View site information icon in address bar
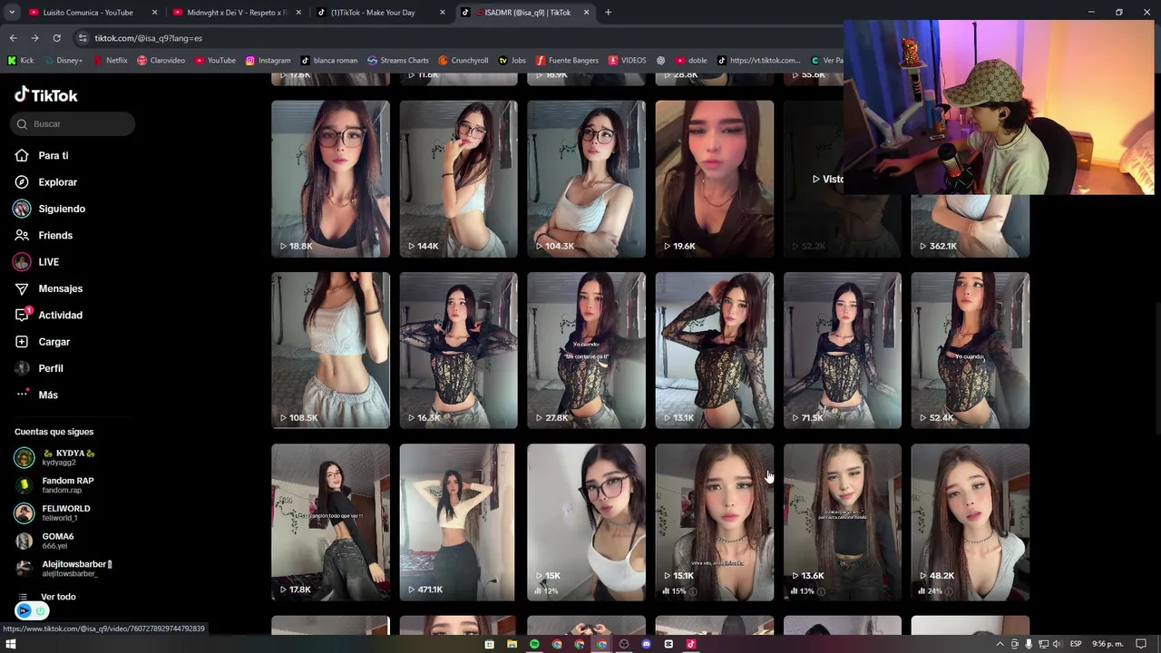1161x653 pixels. coord(83,38)
